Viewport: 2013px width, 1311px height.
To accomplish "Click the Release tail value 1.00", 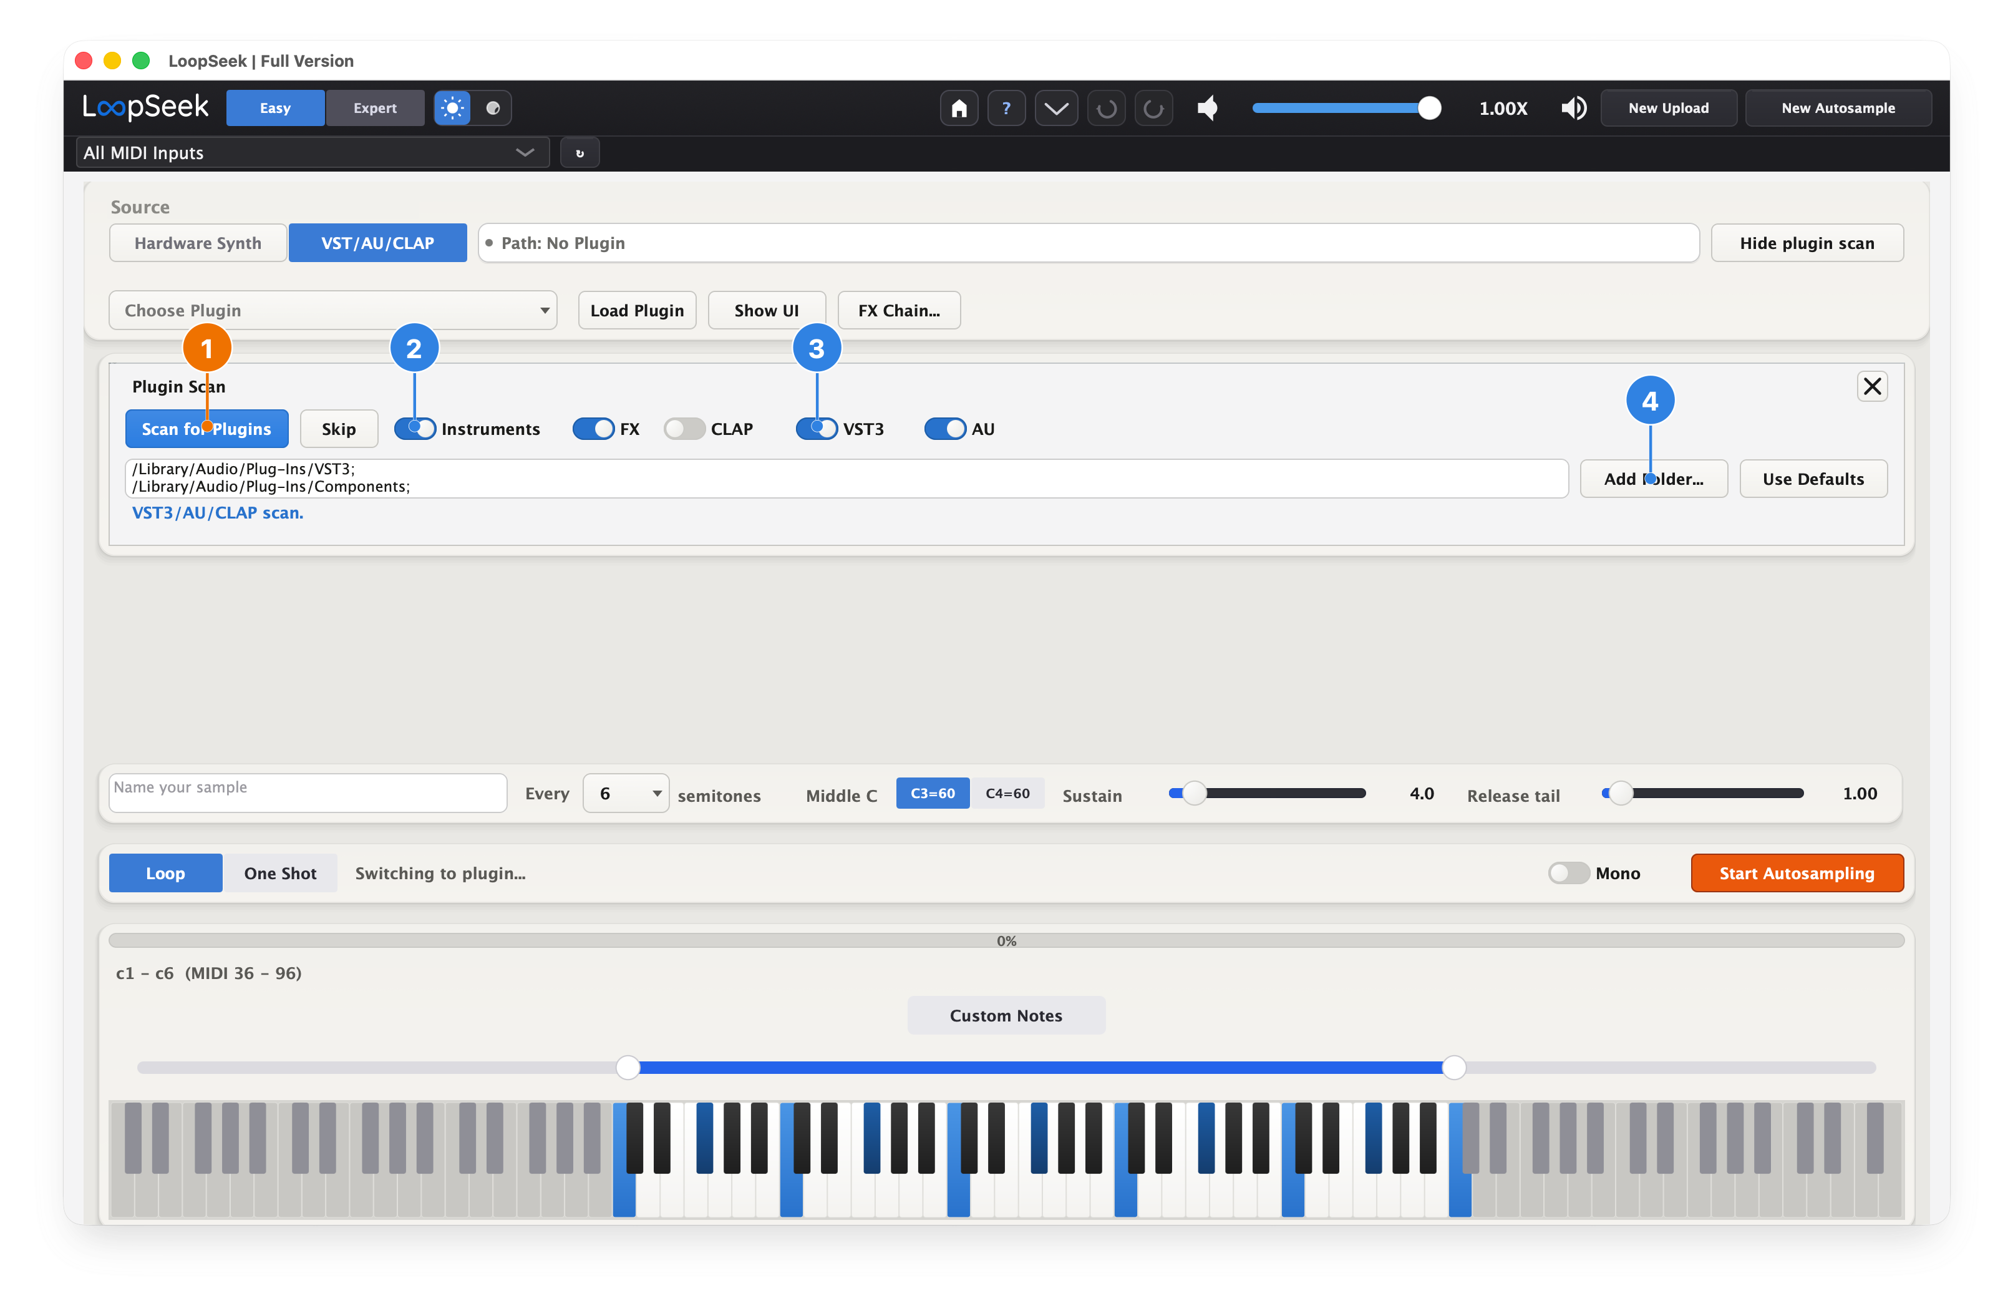I will point(1860,793).
